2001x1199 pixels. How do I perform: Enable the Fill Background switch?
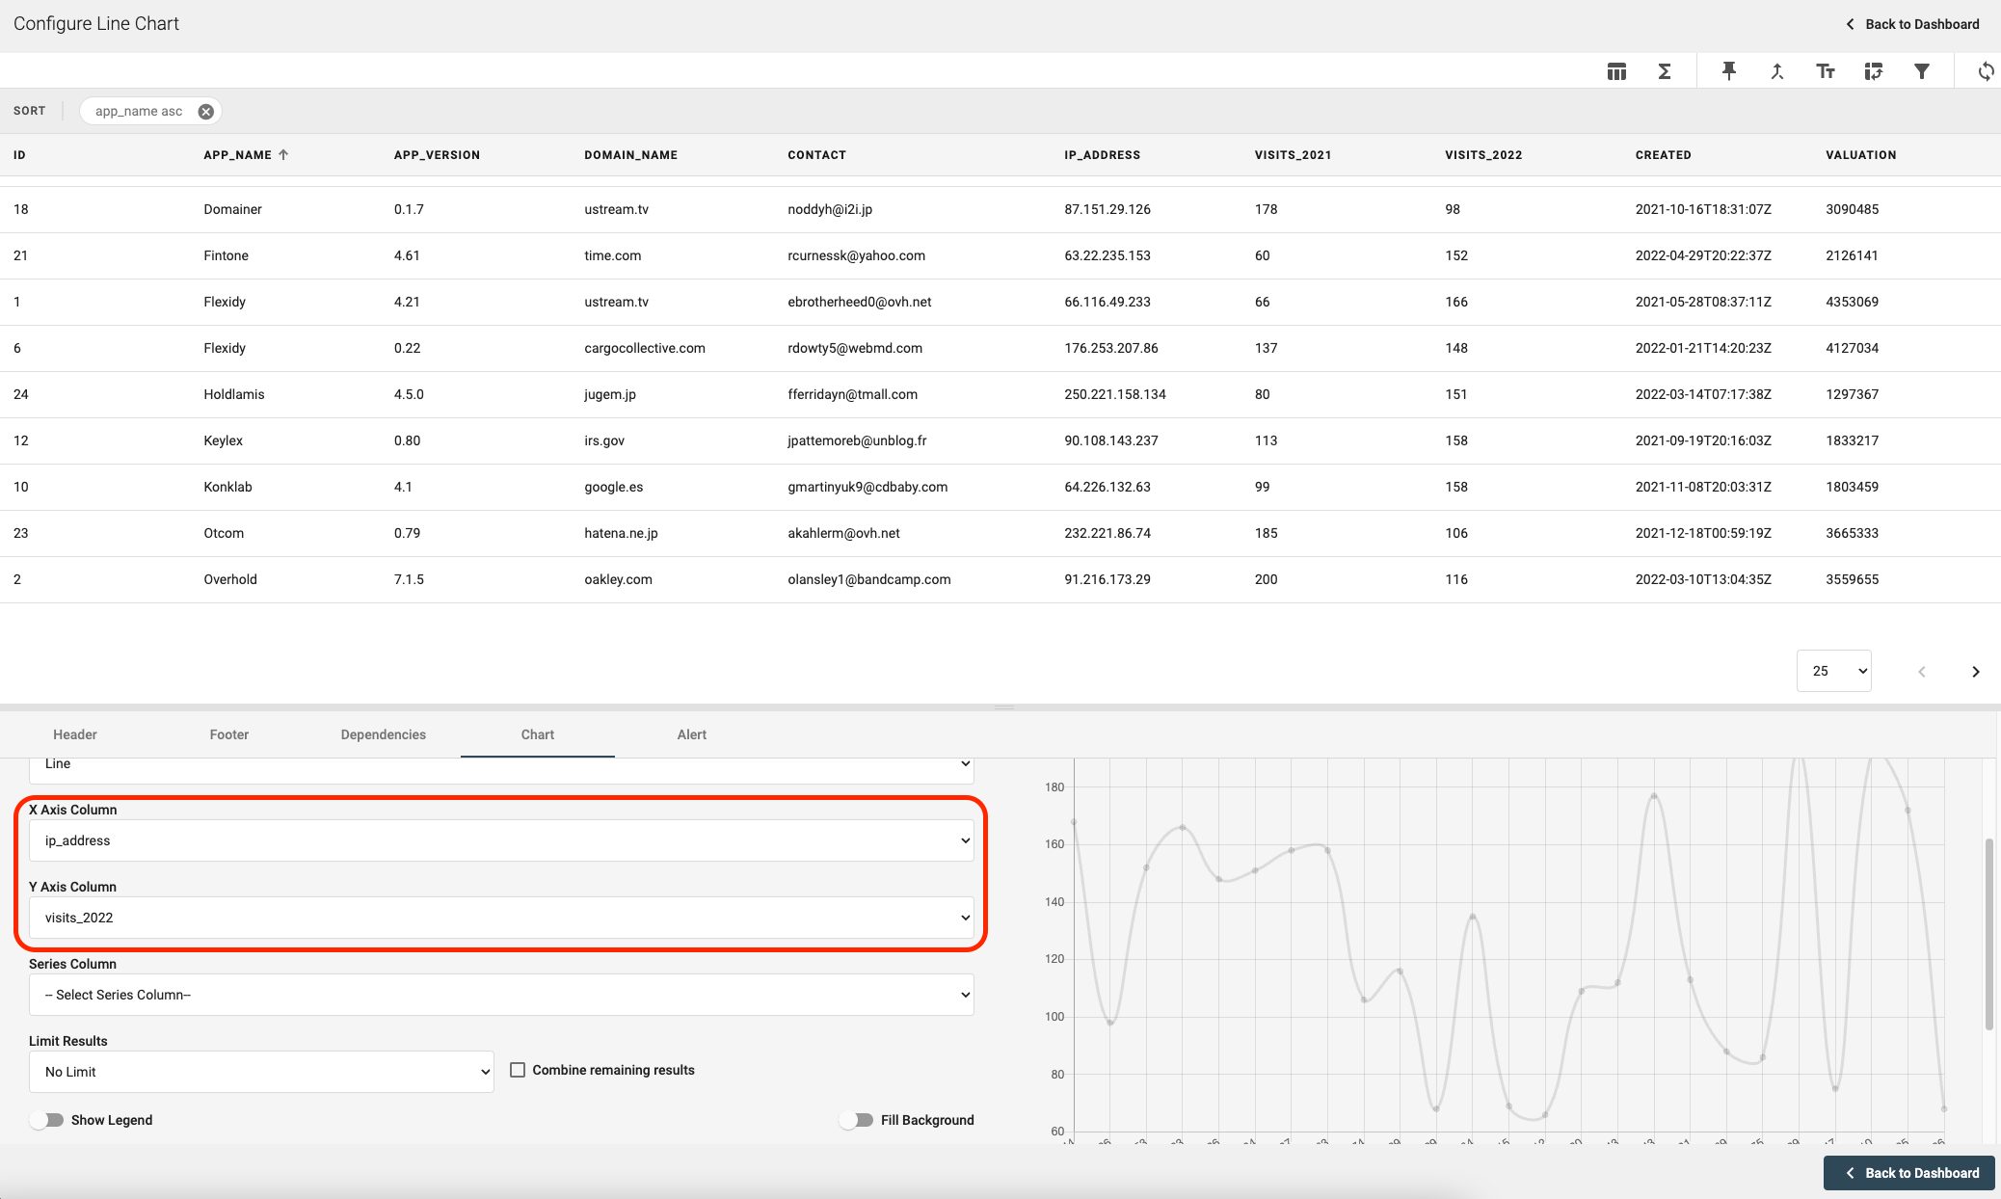[x=856, y=1120]
